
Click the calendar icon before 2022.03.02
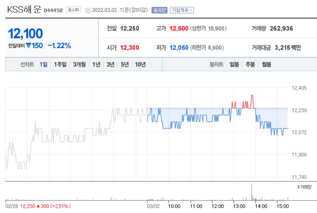(x=88, y=11)
